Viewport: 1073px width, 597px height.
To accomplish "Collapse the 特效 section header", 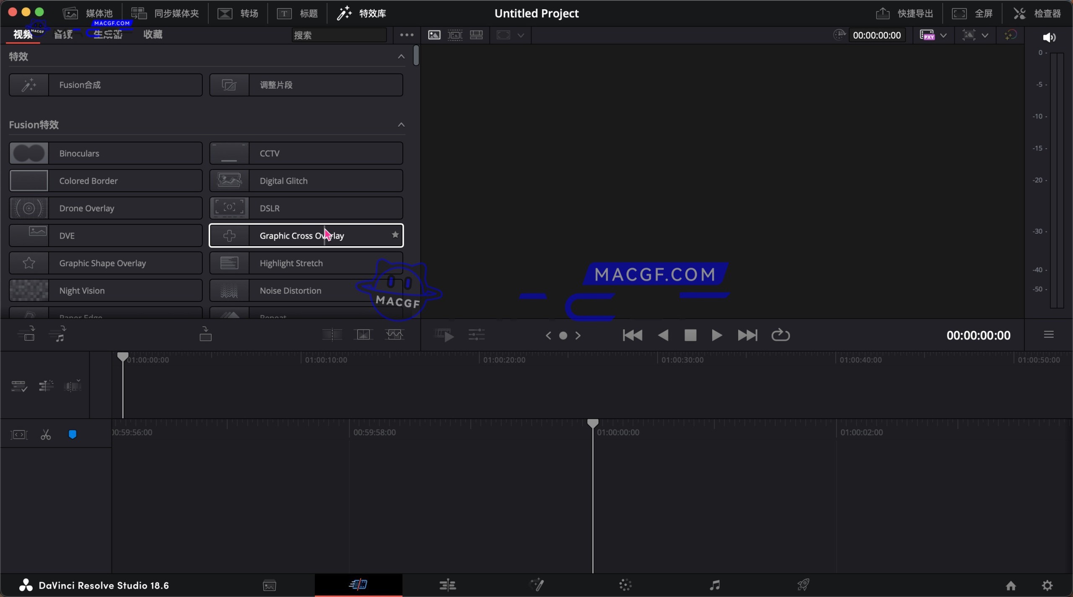I will point(401,56).
